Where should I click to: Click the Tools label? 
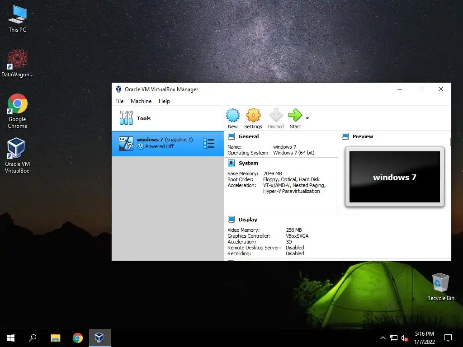coord(144,118)
